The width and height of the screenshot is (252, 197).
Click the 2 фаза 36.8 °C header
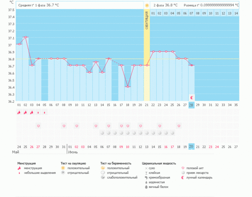coord(165,5)
